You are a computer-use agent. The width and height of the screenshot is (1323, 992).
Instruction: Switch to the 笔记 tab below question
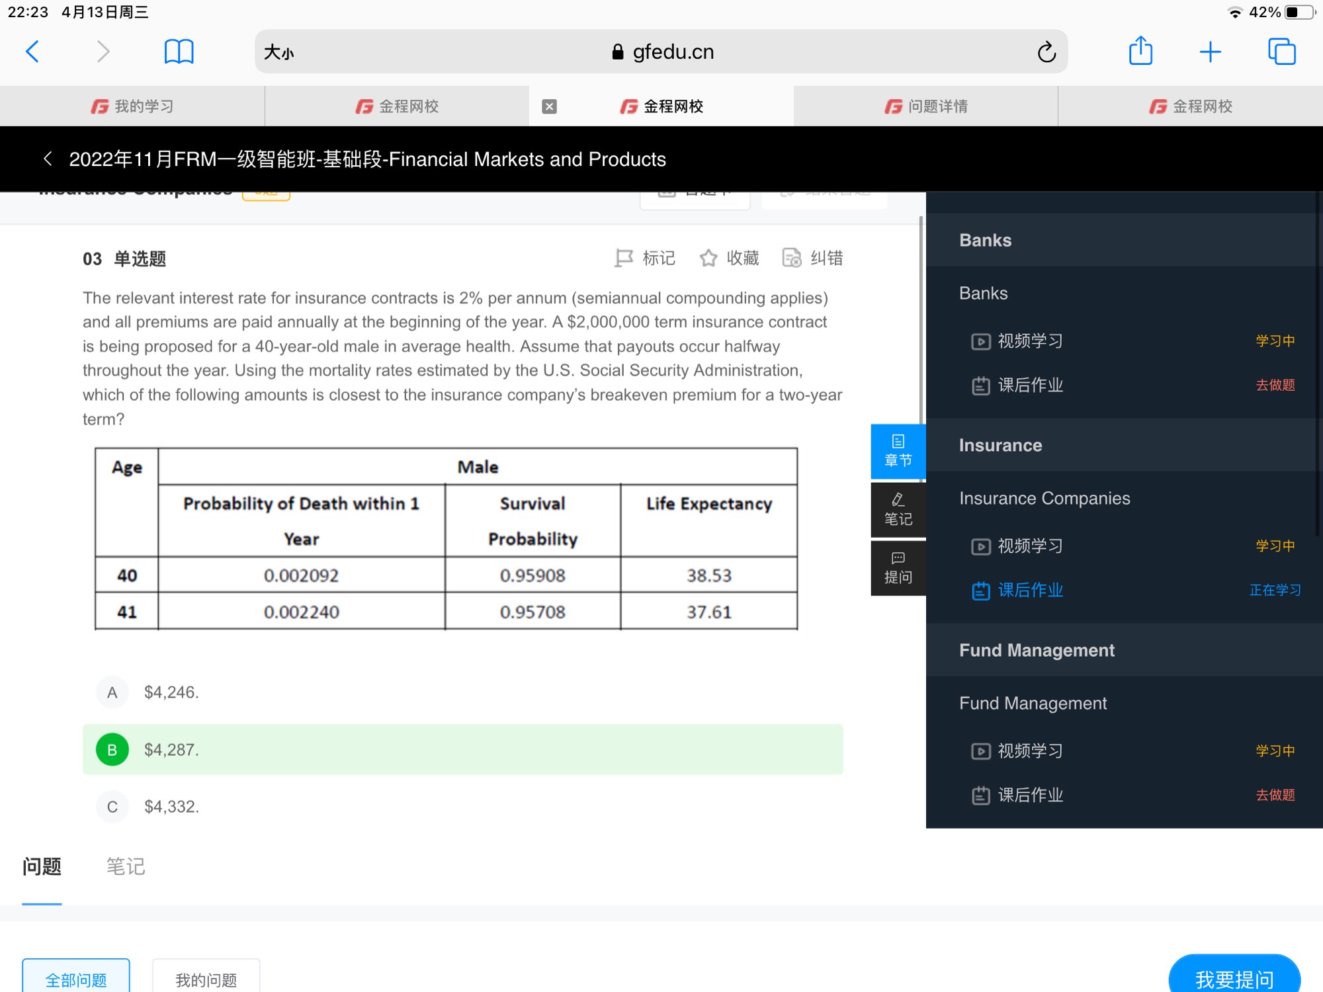(126, 866)
